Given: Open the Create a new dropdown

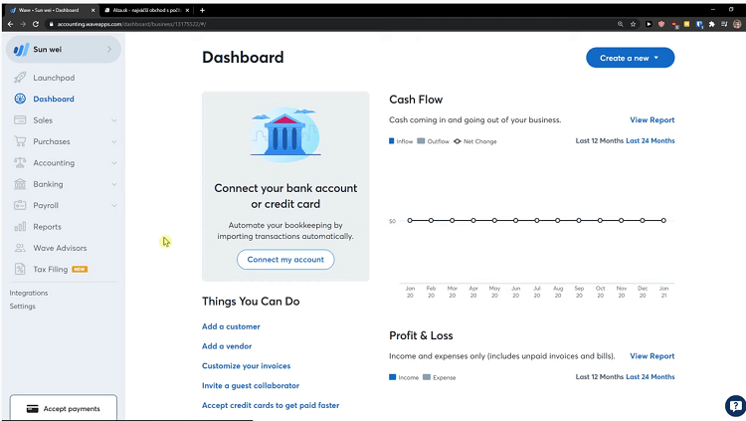Looking at the screenshot, I should point(630,58).
